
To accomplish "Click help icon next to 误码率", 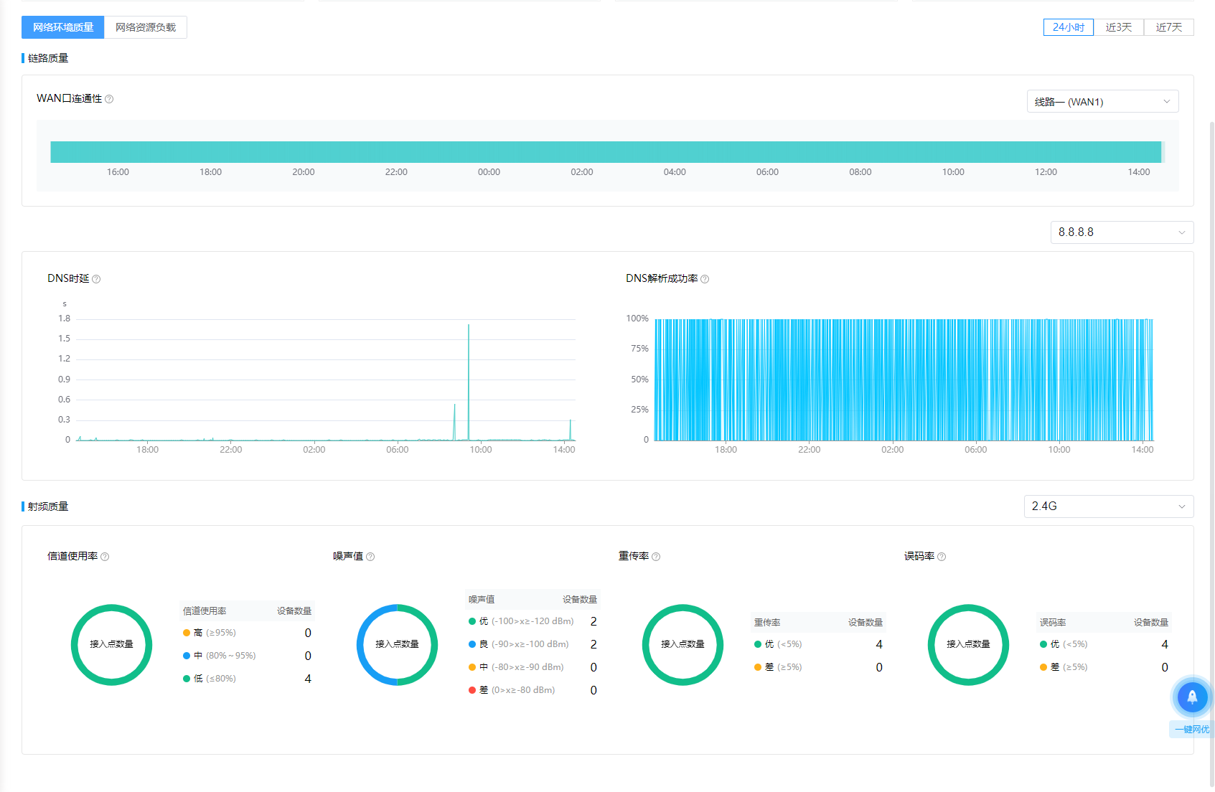I will pyautogui.click(x=942, y=557).
